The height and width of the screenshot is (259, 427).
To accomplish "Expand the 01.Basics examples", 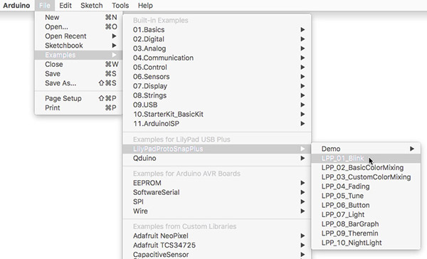I will pyautogui.click(x=217, y=30).
